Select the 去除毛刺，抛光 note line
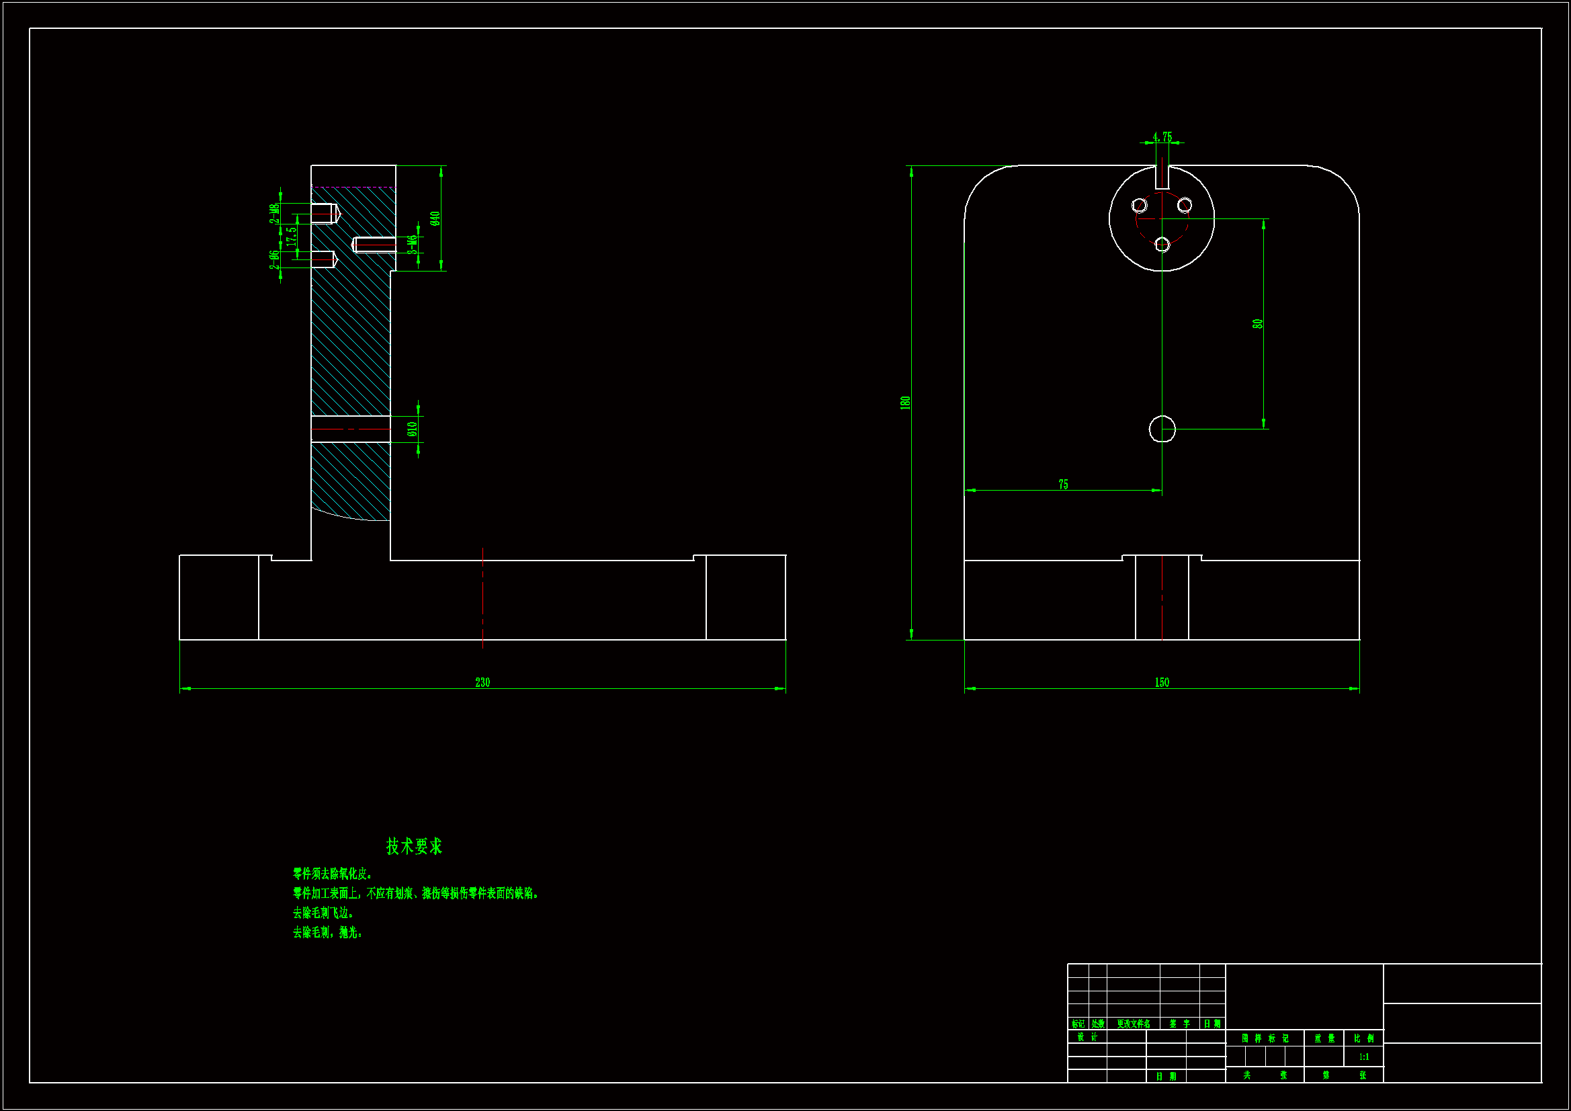 click(328, 932)
